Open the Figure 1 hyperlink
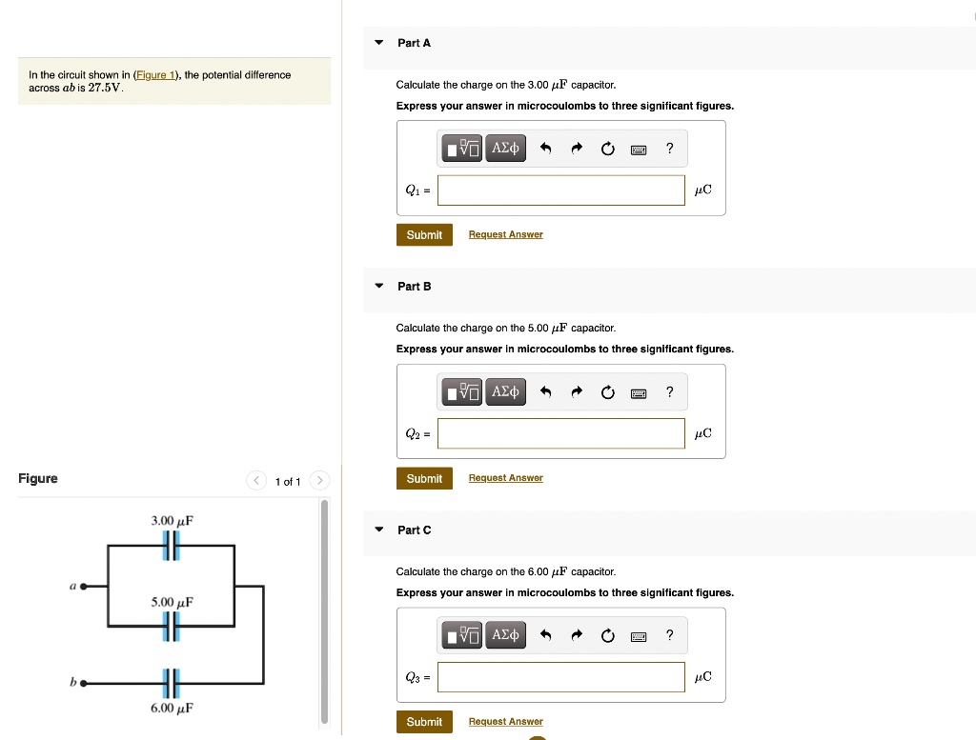Screen dimensions: 976x740 pos(154,74)
